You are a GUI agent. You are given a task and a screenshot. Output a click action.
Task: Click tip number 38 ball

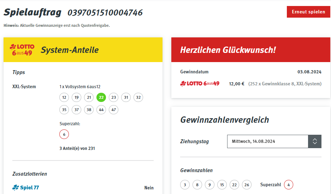point(89,110)
